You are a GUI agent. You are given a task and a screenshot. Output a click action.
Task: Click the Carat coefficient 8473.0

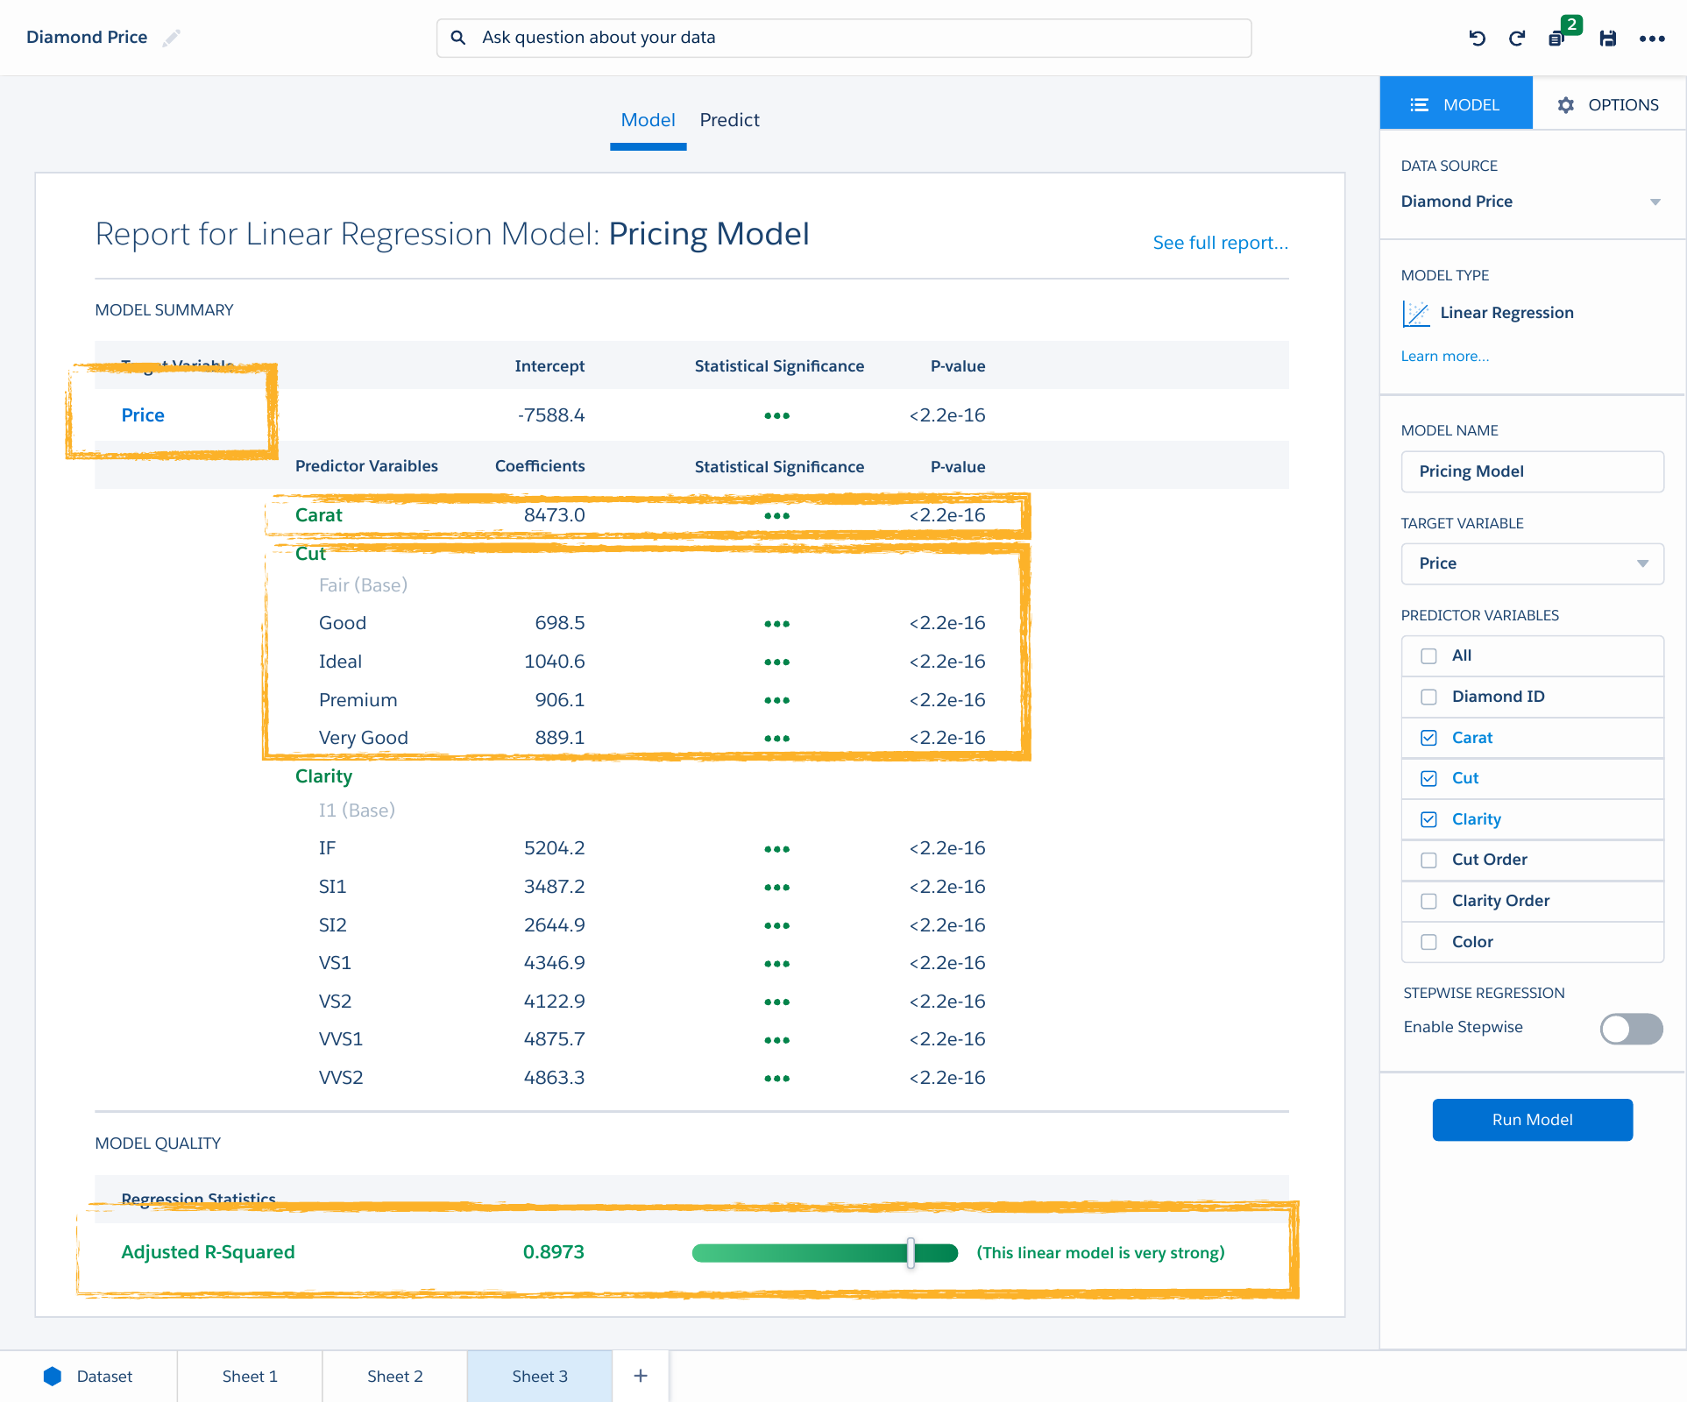coord(554,515)
